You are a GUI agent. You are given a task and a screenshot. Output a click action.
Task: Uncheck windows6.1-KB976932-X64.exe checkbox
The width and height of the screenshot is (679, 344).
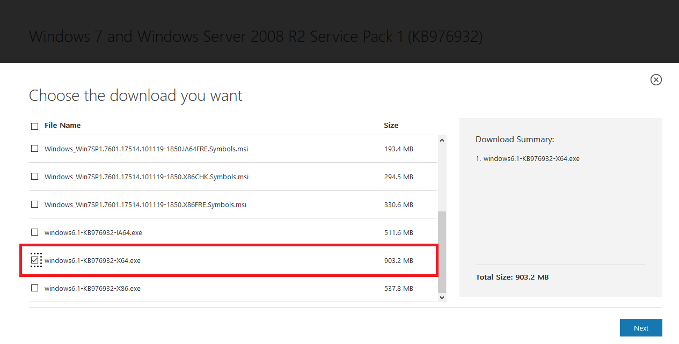click(x=35, y=260)
